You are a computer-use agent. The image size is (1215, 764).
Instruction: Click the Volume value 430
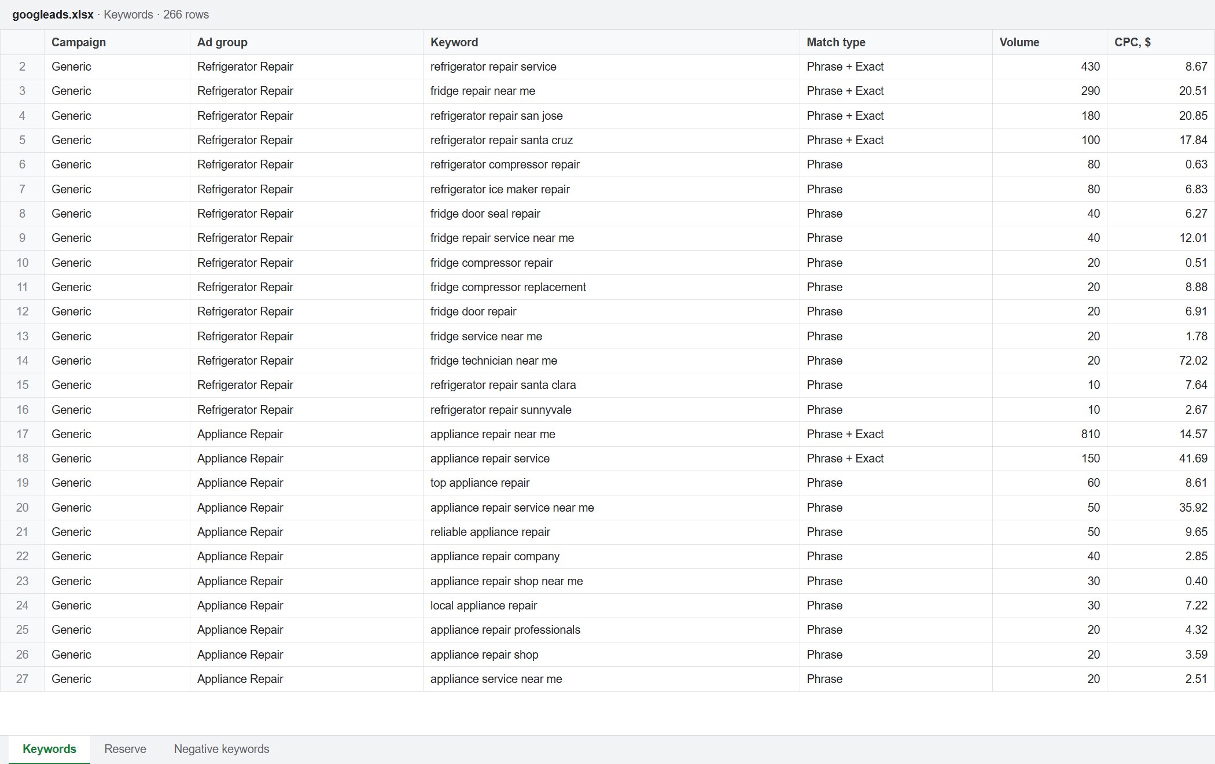1050,67
